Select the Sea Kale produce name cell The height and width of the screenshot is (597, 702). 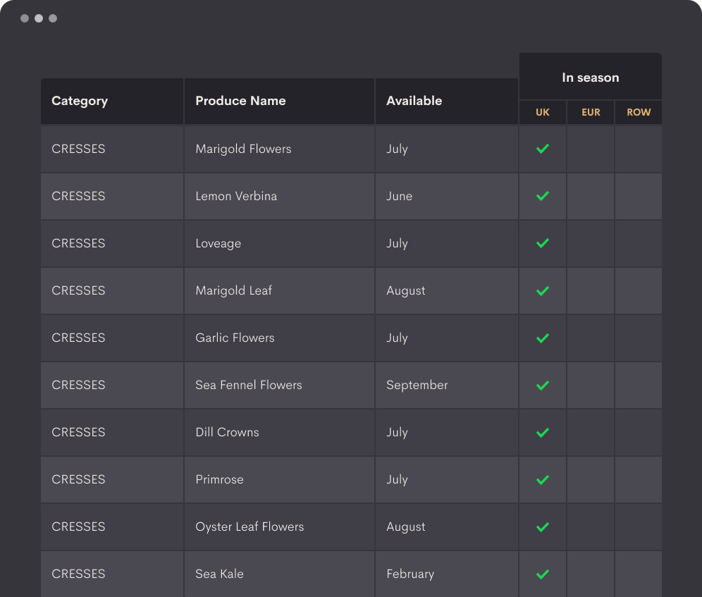coord(279,574)
